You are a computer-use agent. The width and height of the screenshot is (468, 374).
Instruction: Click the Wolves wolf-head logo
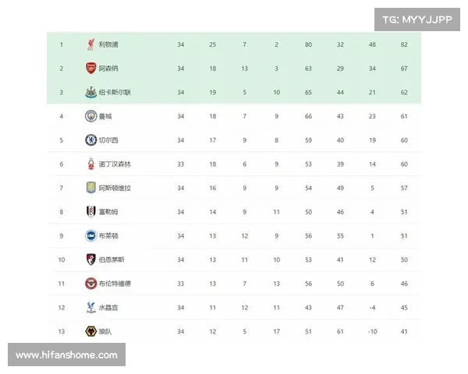[90, 331]
